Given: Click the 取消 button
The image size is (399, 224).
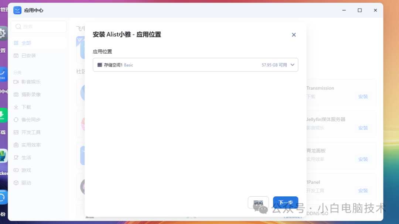Looking at the screenshot, I should pos(258,202).
